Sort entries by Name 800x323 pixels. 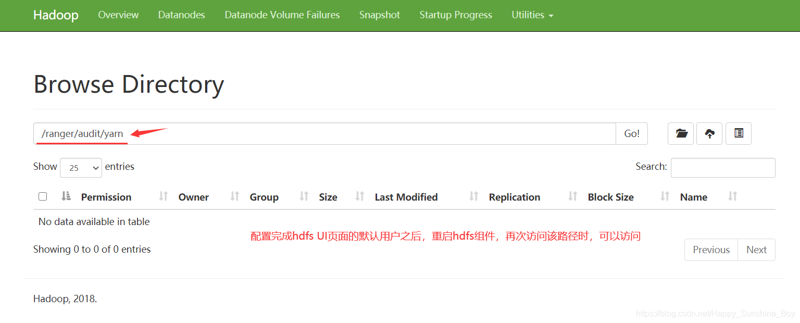pos(694,197)
